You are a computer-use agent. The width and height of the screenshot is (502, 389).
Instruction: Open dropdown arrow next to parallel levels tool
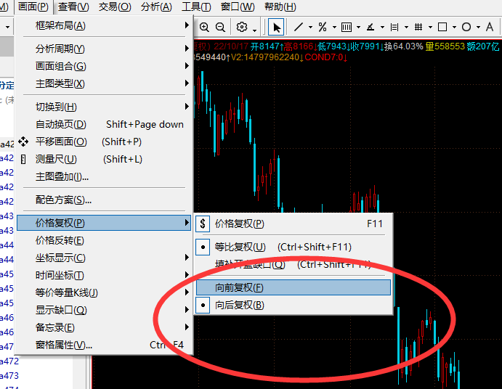click(x=406, y=28)
